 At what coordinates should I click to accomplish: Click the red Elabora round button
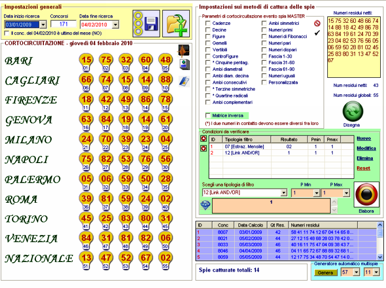point(366,194)
